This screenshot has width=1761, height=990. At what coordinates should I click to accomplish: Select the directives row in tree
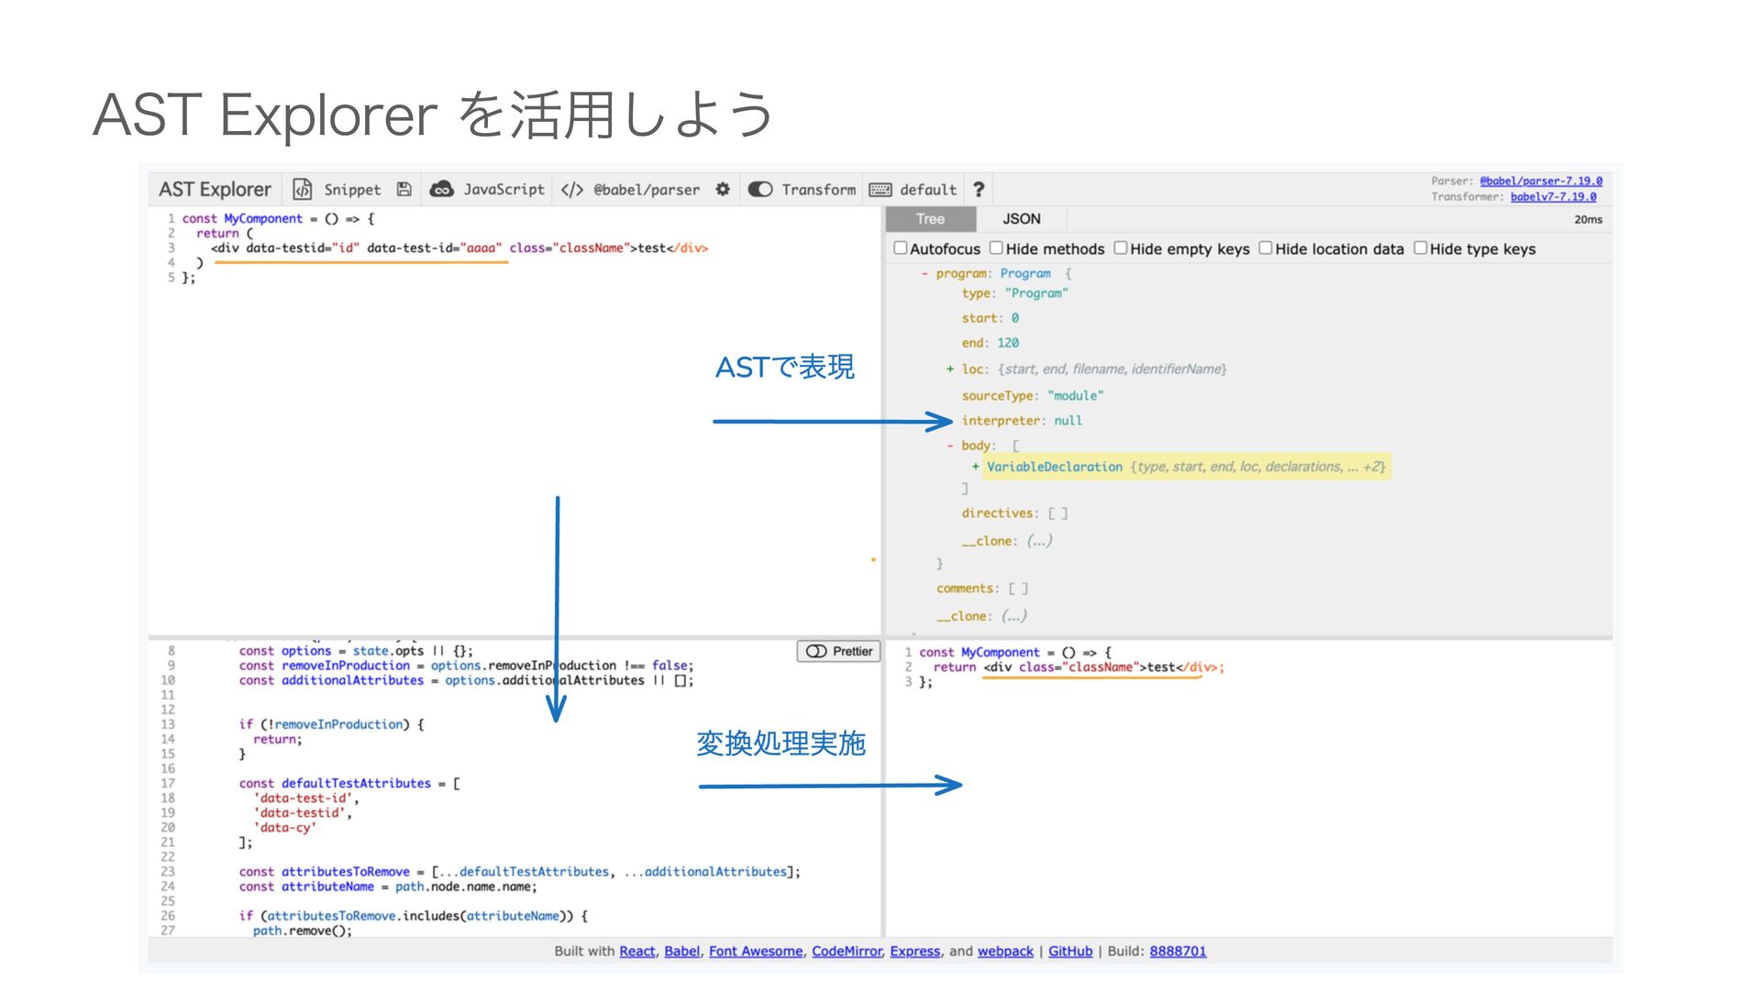[1014, 513]
